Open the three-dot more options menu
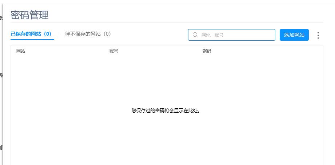Viewport: 335px width, 165px height. pyautogui.click(x=318, y=35)
